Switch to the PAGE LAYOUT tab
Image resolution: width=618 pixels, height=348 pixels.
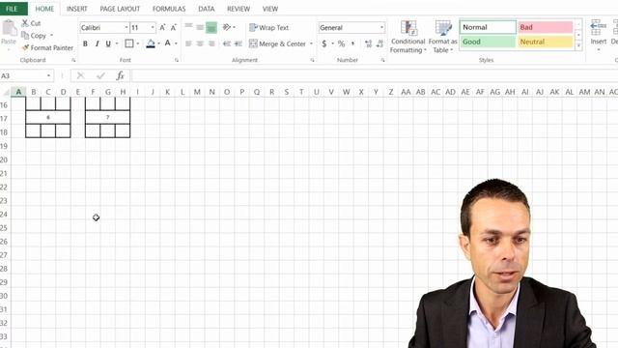(x=120, y=9)
